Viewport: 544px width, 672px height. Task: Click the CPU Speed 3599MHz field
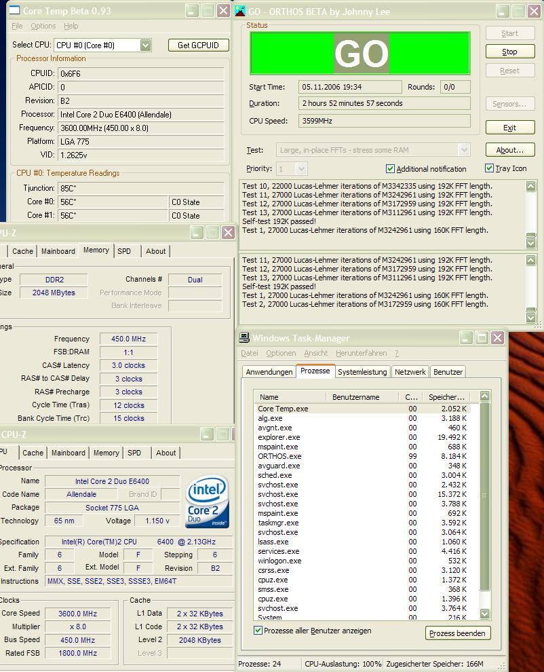click(384, 120)
